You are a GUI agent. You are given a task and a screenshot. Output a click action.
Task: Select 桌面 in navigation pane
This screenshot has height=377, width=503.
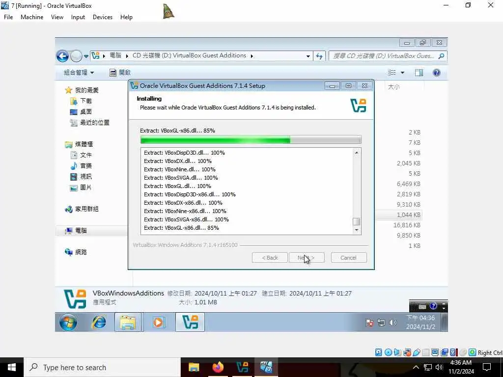click(81, 111)
